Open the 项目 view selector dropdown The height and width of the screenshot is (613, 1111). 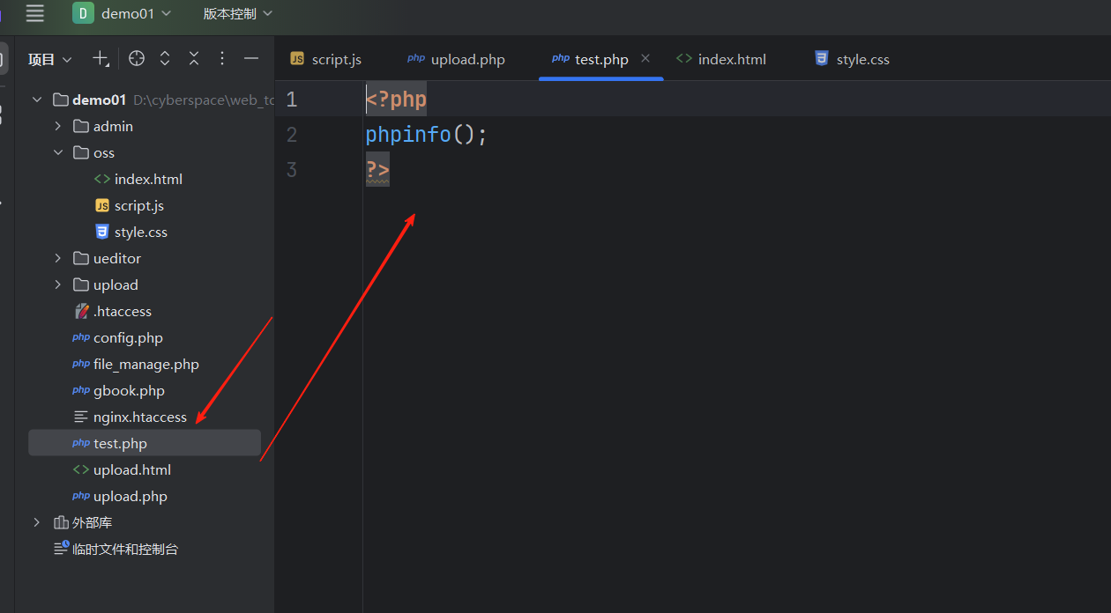50,59
